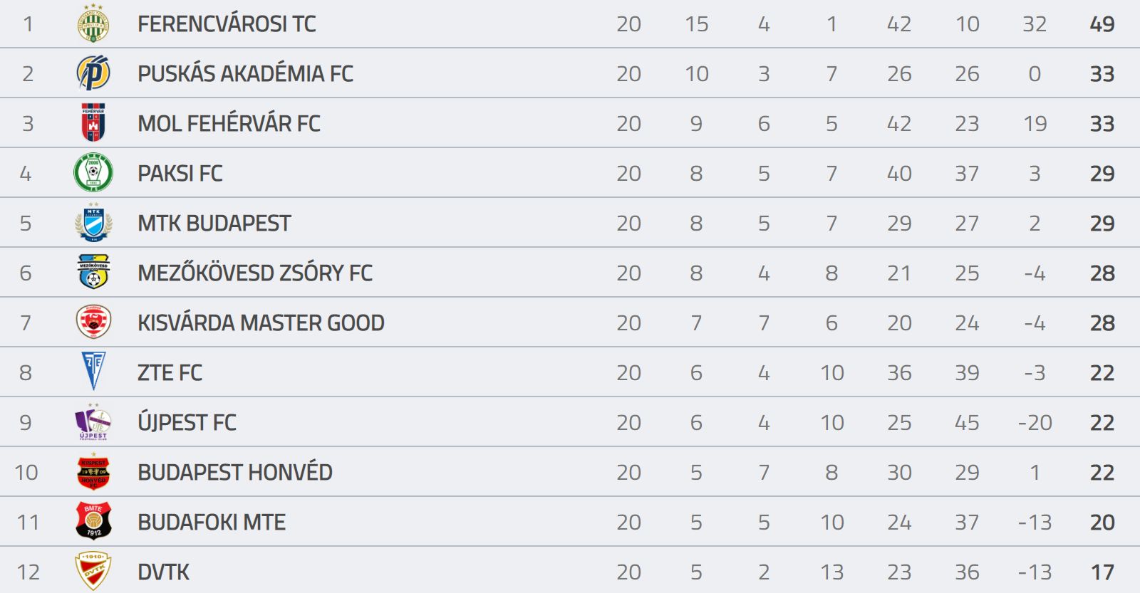Screen dimensions: 1140x593
Task: Click the Budafoki MTE crest
Action: pyautogui.click(x=93, y=521)
